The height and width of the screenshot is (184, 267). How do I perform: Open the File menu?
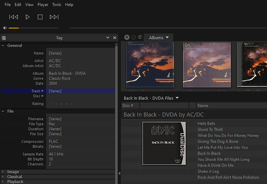[x=8, y=5]
